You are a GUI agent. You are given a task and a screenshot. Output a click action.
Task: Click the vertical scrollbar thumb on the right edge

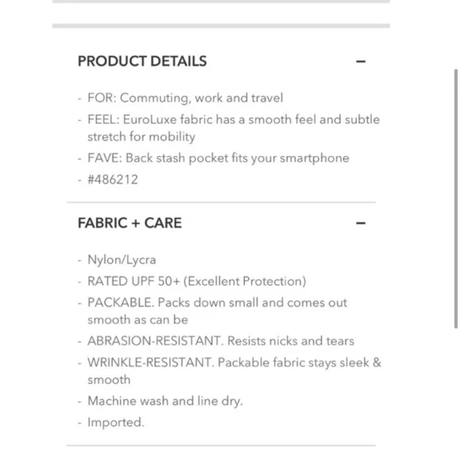[x=455, y=199]
